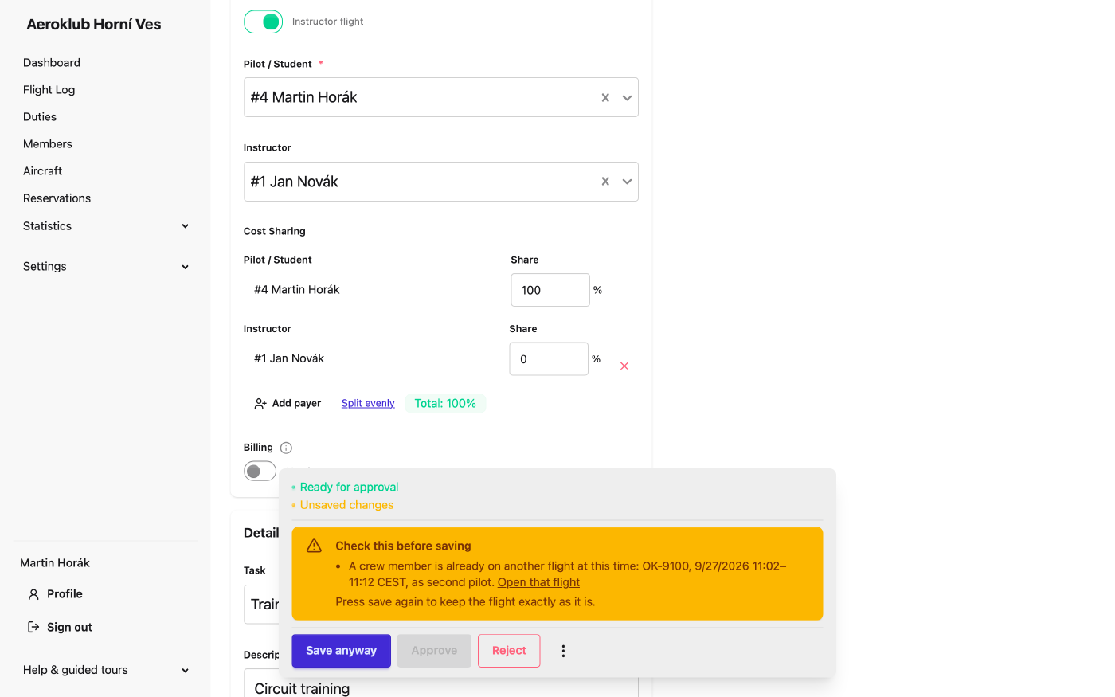Open the three-dot more actions menu
This screenshot has width=1115, height=697.
[563, 651]
